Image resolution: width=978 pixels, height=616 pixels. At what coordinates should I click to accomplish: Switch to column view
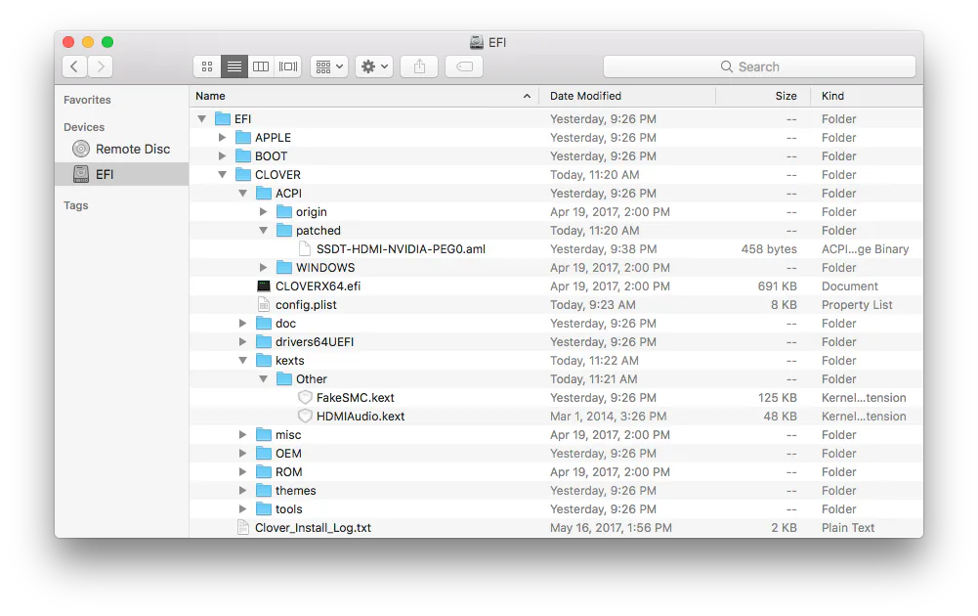pos(261,66)
